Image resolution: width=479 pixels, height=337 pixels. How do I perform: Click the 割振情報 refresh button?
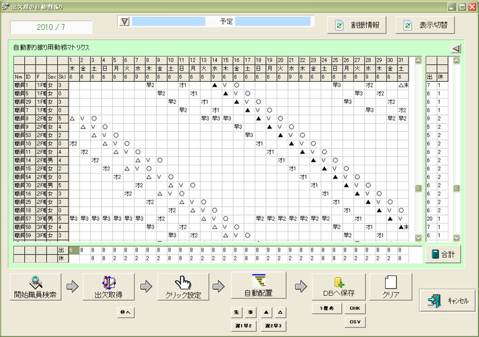point(356,25)
